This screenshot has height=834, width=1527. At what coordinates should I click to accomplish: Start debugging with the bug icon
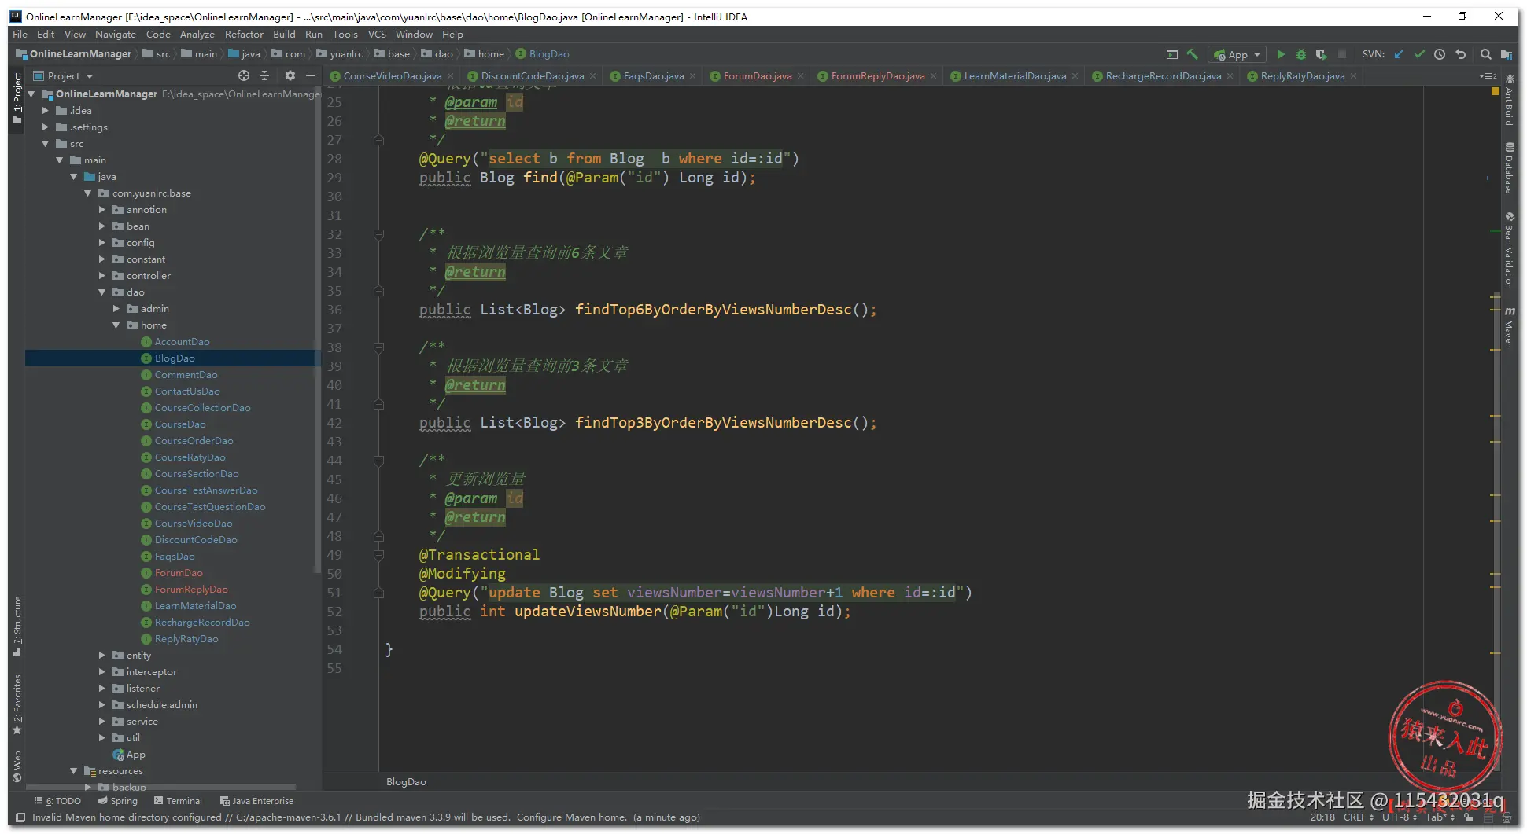1301,54
